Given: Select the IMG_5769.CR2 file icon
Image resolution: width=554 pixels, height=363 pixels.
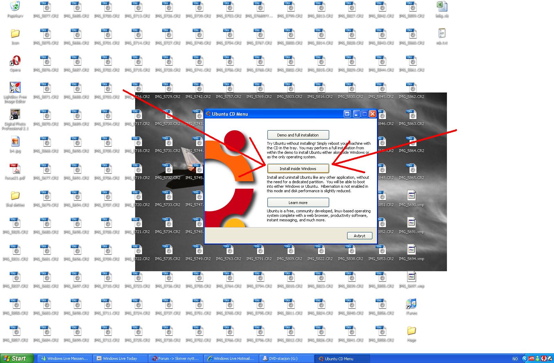Looking at the screenshot, I should point(259,88).
